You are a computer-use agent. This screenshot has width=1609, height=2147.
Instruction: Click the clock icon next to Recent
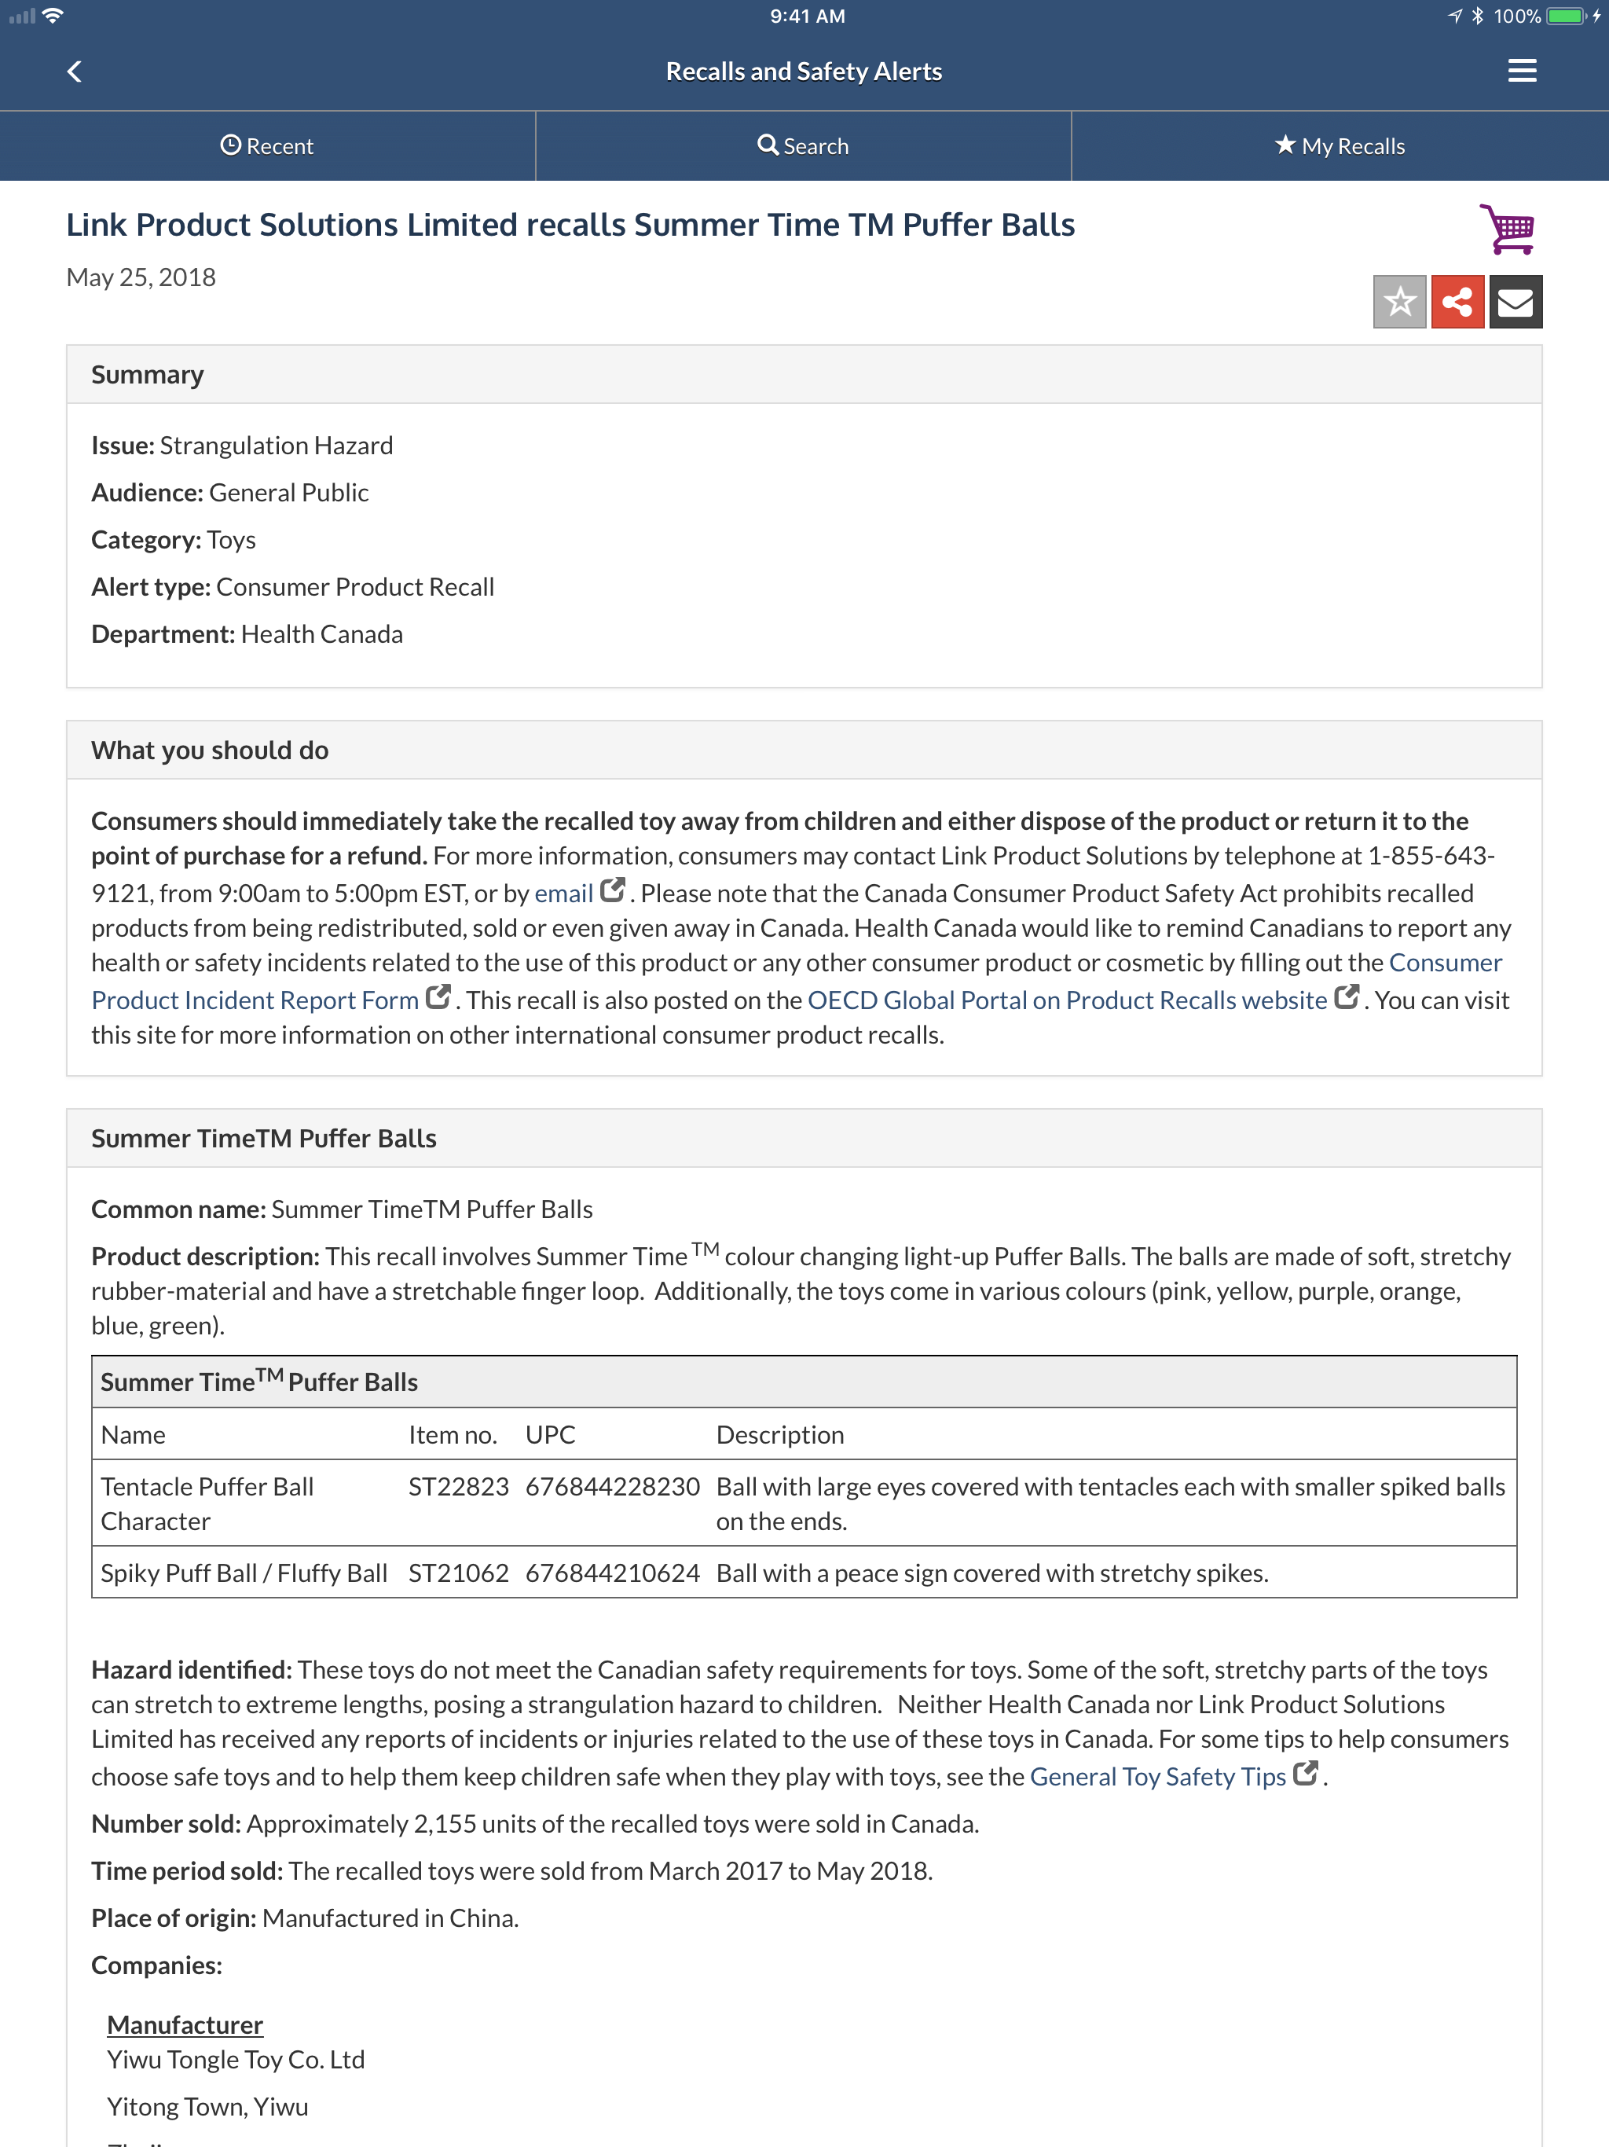231,144
